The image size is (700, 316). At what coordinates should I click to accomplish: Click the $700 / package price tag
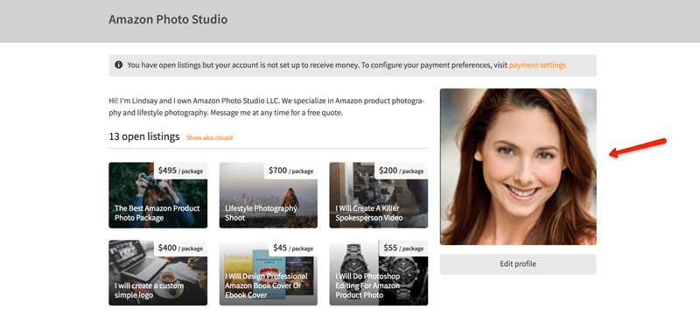(290, 171)
